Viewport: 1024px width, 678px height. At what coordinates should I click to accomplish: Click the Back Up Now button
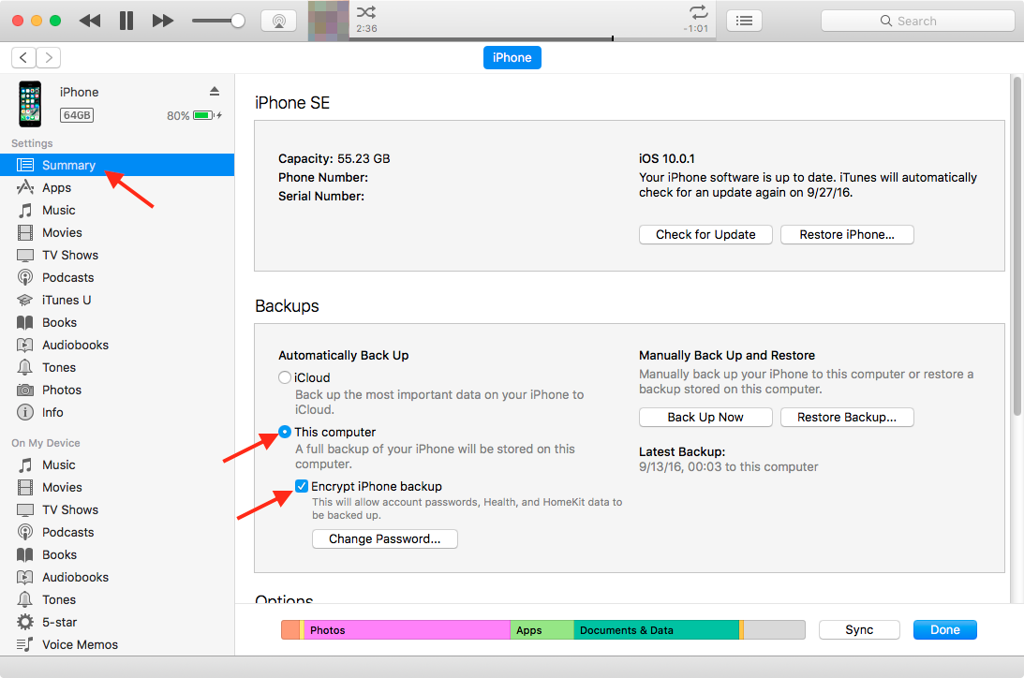(x=705, y=418)
